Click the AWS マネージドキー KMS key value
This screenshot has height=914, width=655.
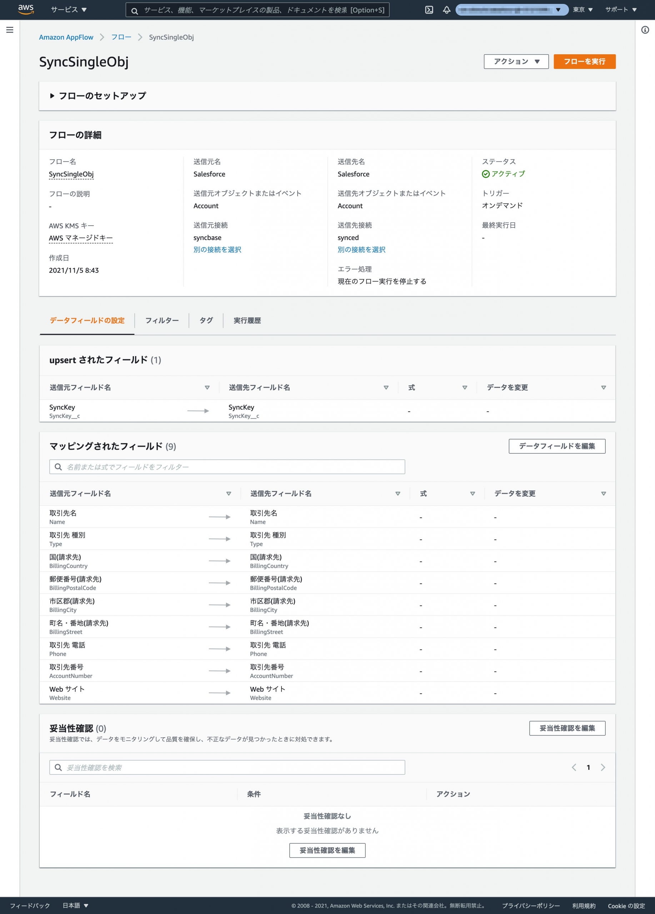click(81, 238)
